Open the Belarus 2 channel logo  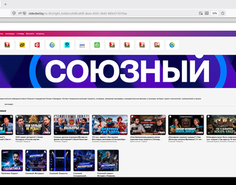[x=142, y=45]
